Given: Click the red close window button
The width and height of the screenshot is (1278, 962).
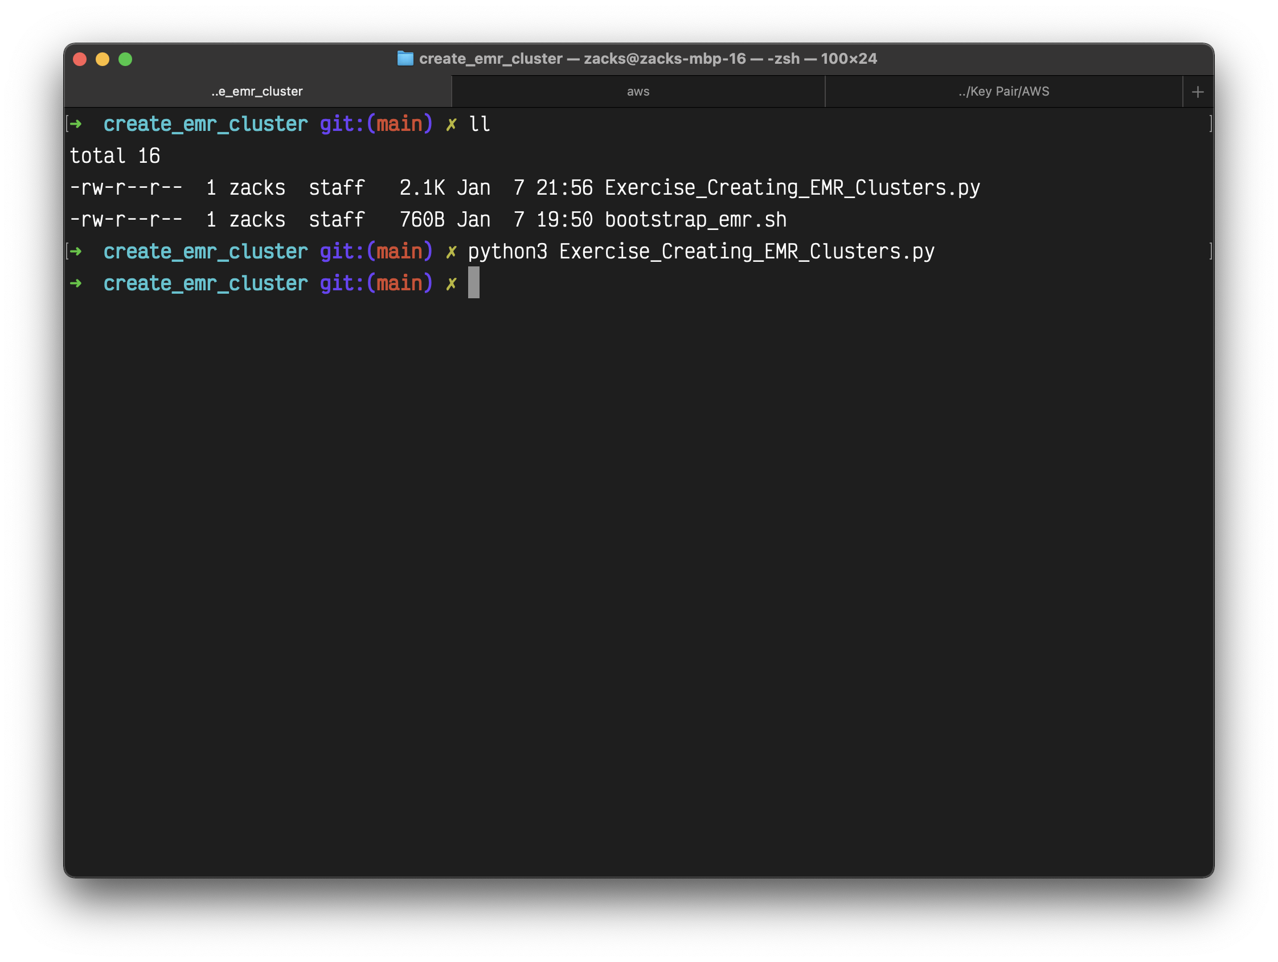Looking at the screenshot, I should (x=80, y=59).
